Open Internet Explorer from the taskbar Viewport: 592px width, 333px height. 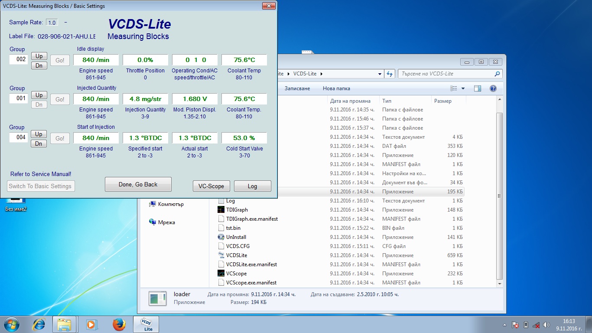pyautogui.click(x=39, y=324)
